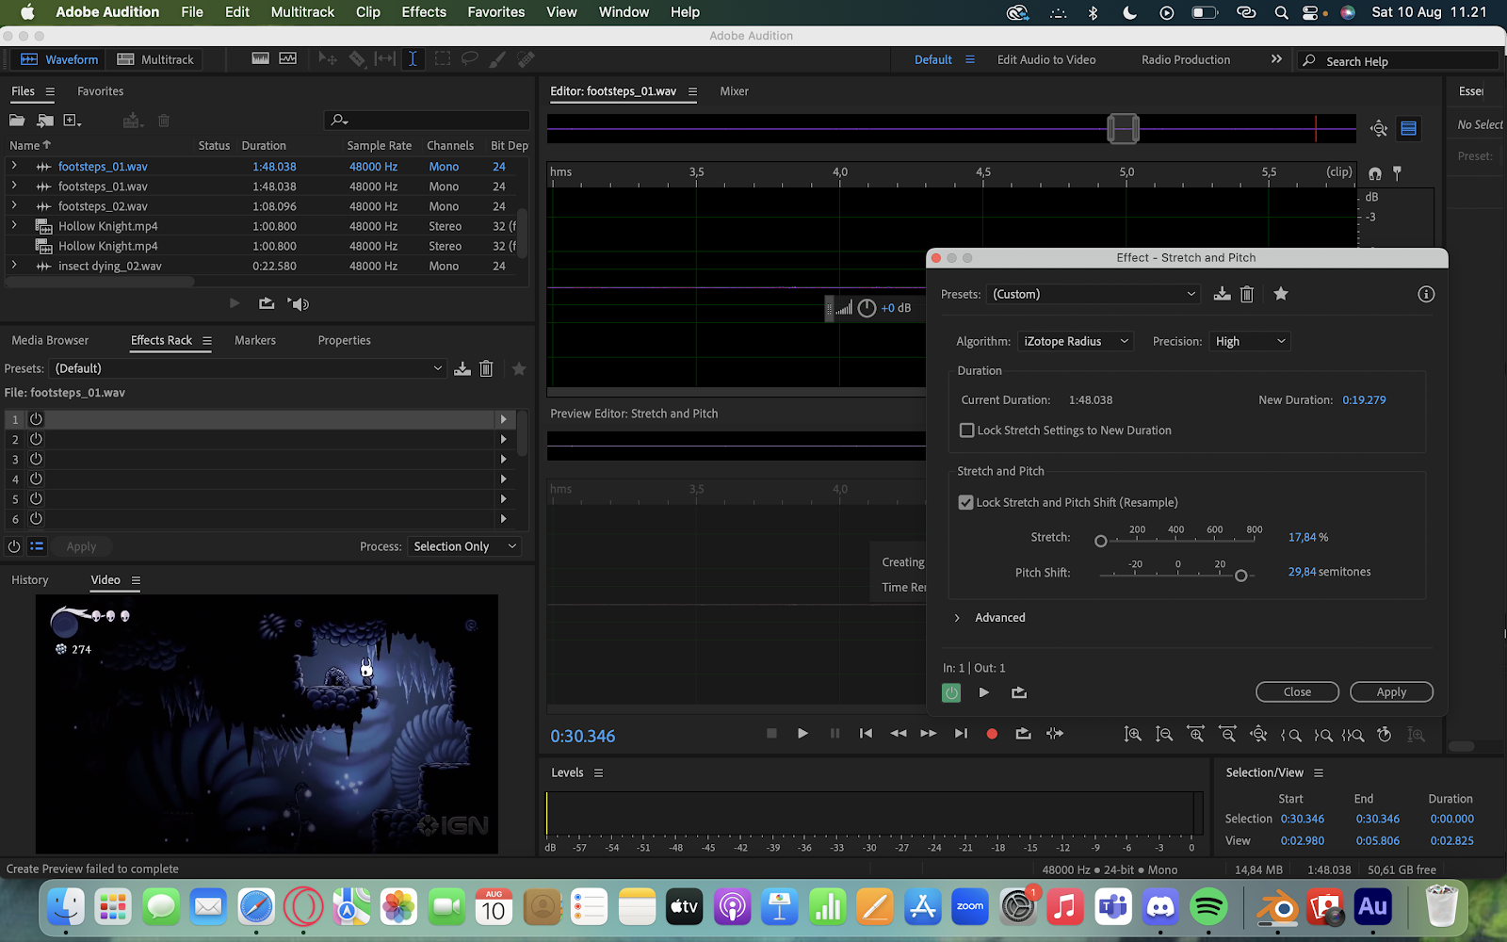Open the Effects menu in menu bar
This screenshot has height=942, width=1507.
pyautogui.click(x=424, y=12)
